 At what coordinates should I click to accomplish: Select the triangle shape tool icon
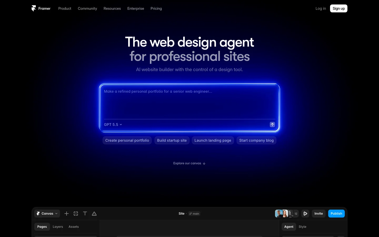pyautogui.click(x=94, y=214)
